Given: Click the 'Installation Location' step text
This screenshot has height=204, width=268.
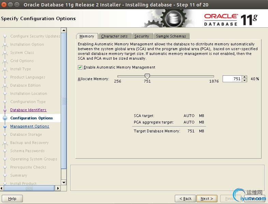Looking at the screenshot, I should 29,93.
